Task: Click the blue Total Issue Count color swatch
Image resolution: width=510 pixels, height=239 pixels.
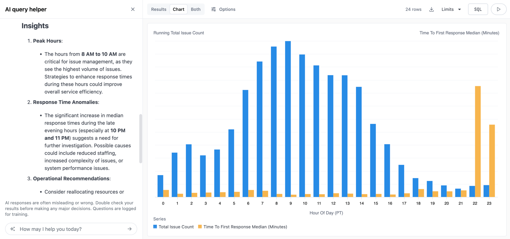Action: click(x=155, y=227)
